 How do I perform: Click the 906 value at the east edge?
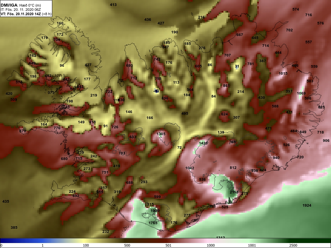326,141
